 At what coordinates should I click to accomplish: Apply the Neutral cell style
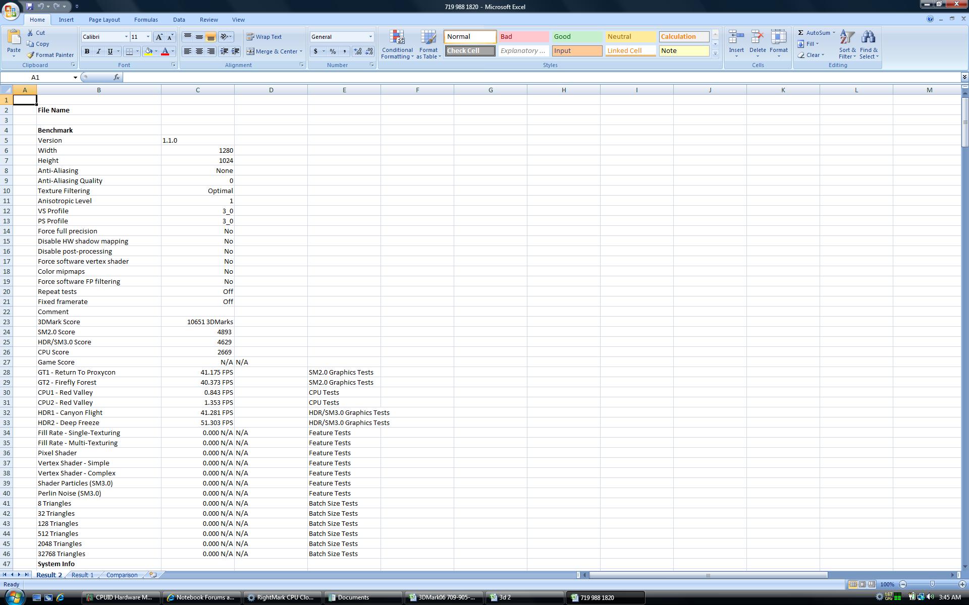coord(630,37)
